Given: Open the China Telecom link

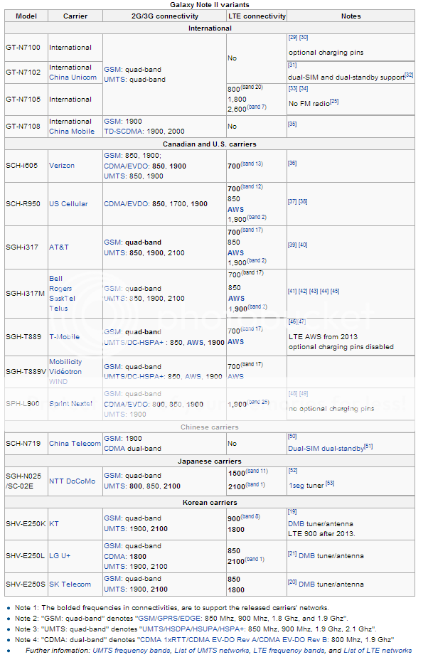Looking at the screenshot, I should click(75, 444).
